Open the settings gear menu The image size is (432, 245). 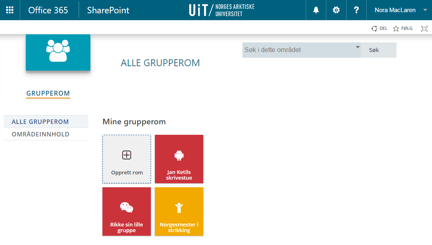(336, 10)
